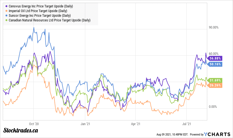Image resolution: width=233 pixels, height=138 pixels.
Task: Click the 50.16% blue value tag
Action: click(215, 64)
